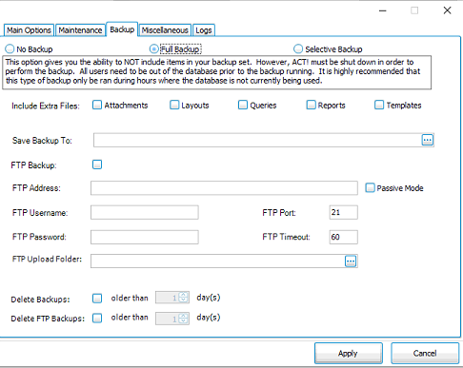Toggle the Reports checkbox
463x368 pixels.
[311, 105]
